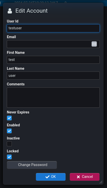Discard the edits with the Cancel button

pos(85,177)
